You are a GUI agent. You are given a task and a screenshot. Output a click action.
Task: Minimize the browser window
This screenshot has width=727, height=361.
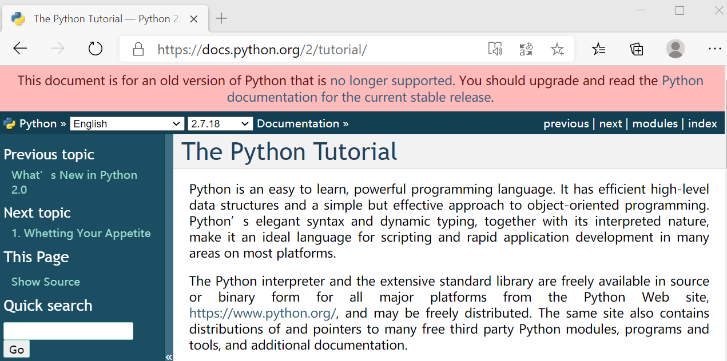point(639,10)
